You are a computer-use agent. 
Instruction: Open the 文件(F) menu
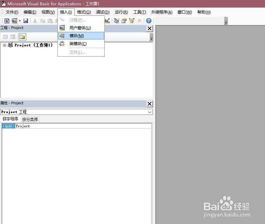tap(12, 12)
